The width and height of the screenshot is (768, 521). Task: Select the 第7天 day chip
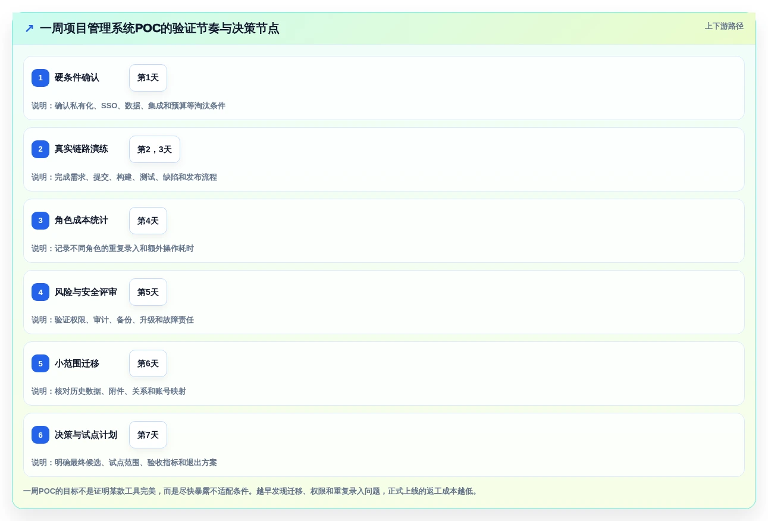pyautogui.click(x=148, y=435)
